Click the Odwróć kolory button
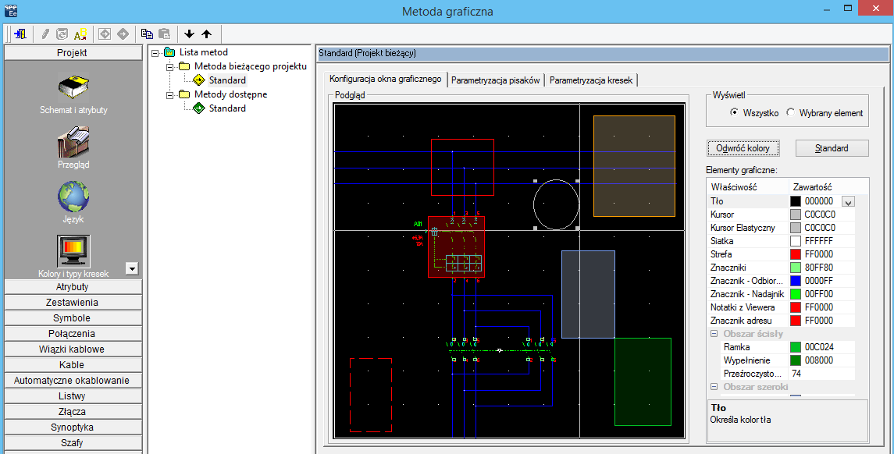 click(x=743, y=148)
